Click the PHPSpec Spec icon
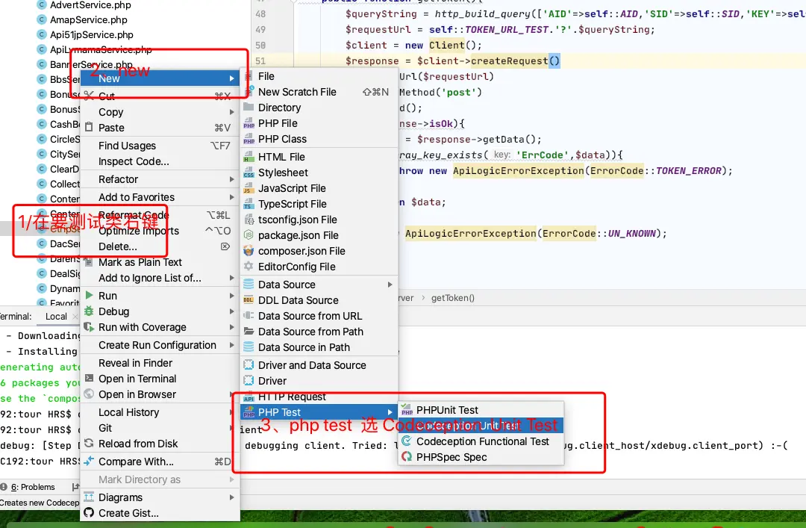 (x=407, y=457)
